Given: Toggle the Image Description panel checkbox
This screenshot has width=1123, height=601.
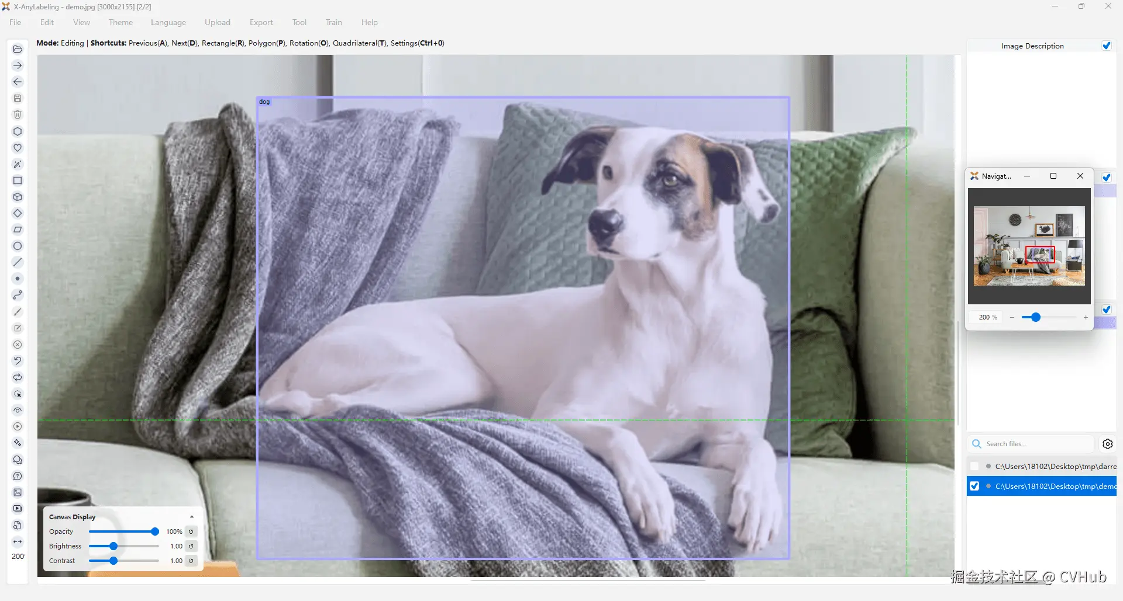Looking at the screenshot, I should [x=1107, y=46].
